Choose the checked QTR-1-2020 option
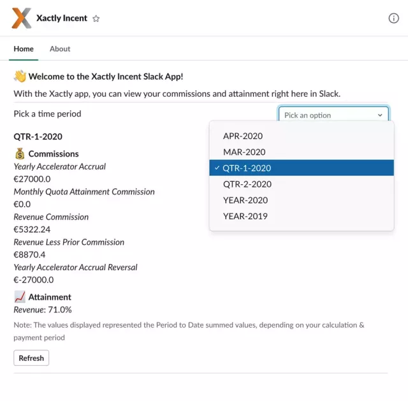Screen dimensions: 408x401 (x=302, y=168)
